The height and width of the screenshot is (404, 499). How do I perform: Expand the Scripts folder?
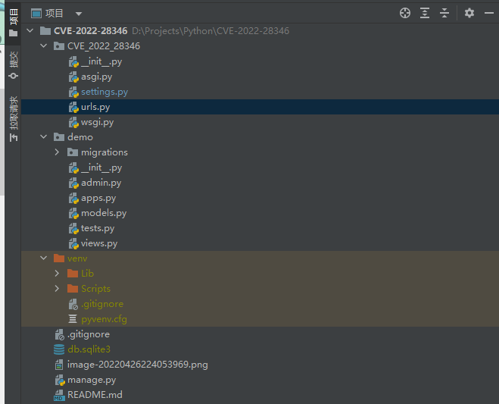click(x=57, y=289)
